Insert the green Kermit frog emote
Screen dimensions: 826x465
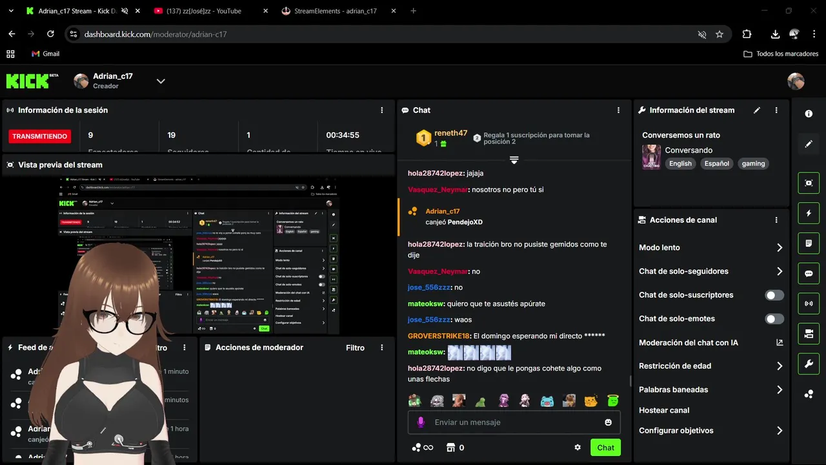pos(481,400)
